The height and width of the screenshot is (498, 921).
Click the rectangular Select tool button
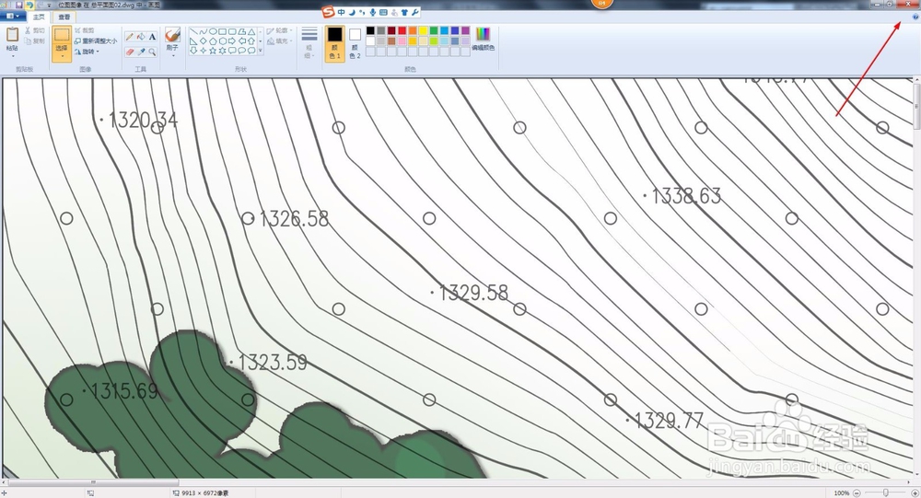click(62, 35)
